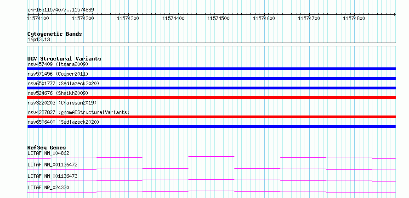Click ruler position 11574300

click(128, 18)
